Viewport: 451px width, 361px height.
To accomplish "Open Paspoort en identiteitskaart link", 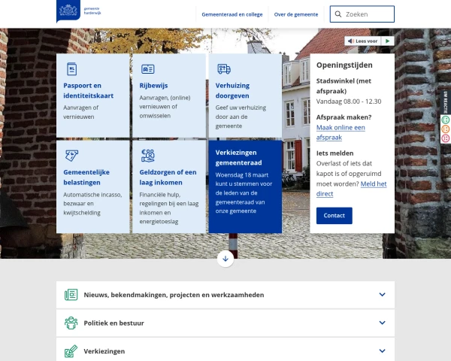I will point(88,91).
